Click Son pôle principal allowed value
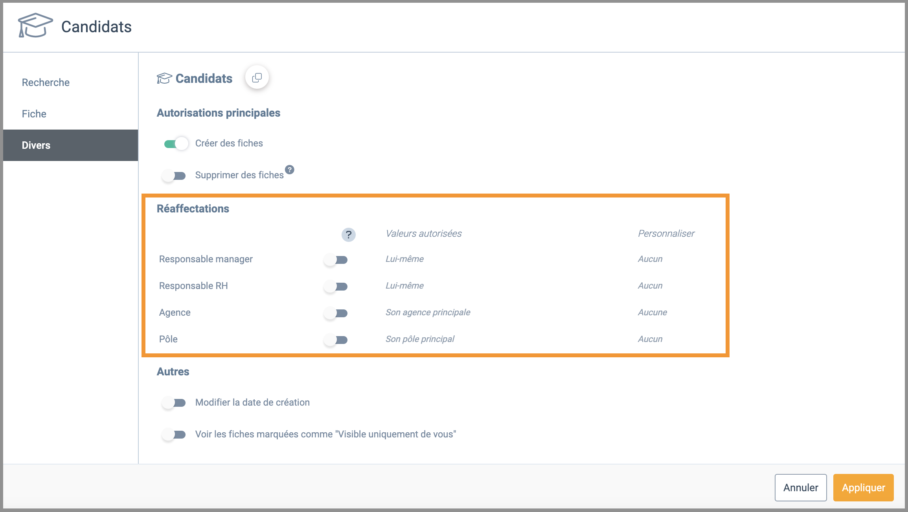The height and width of the screenshot is (512, 908). click(x=420, y=339)
